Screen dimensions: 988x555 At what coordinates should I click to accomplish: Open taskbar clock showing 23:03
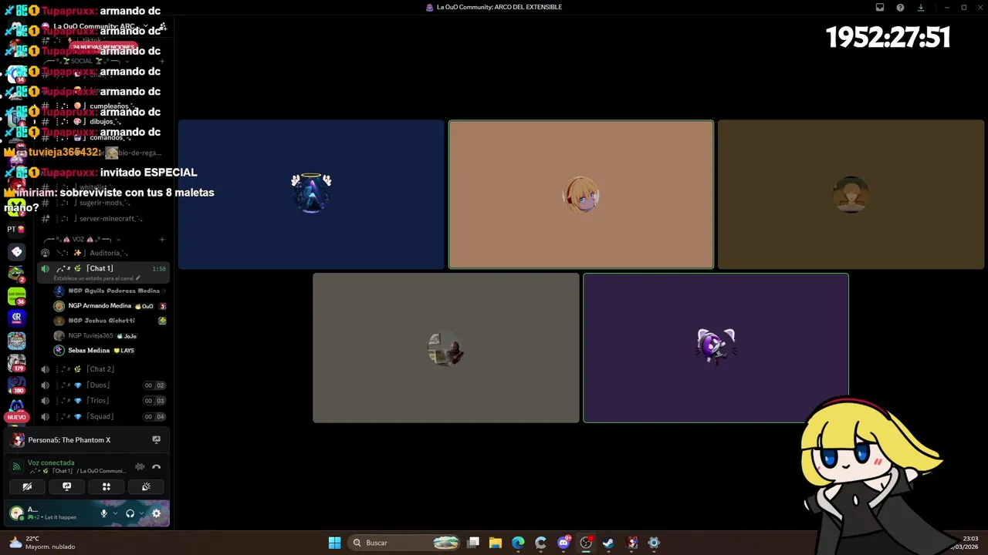click(965, 543)
